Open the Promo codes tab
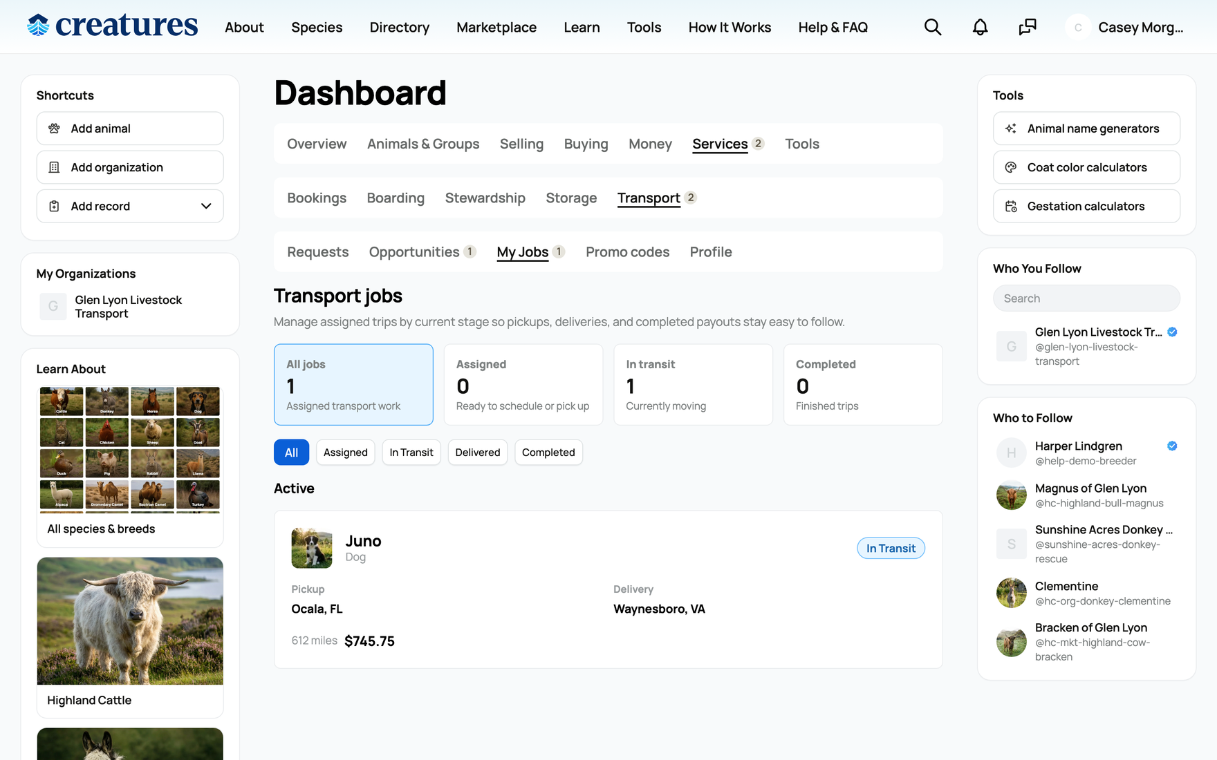This screenshot has height=760, width=1217. (627, 252)
